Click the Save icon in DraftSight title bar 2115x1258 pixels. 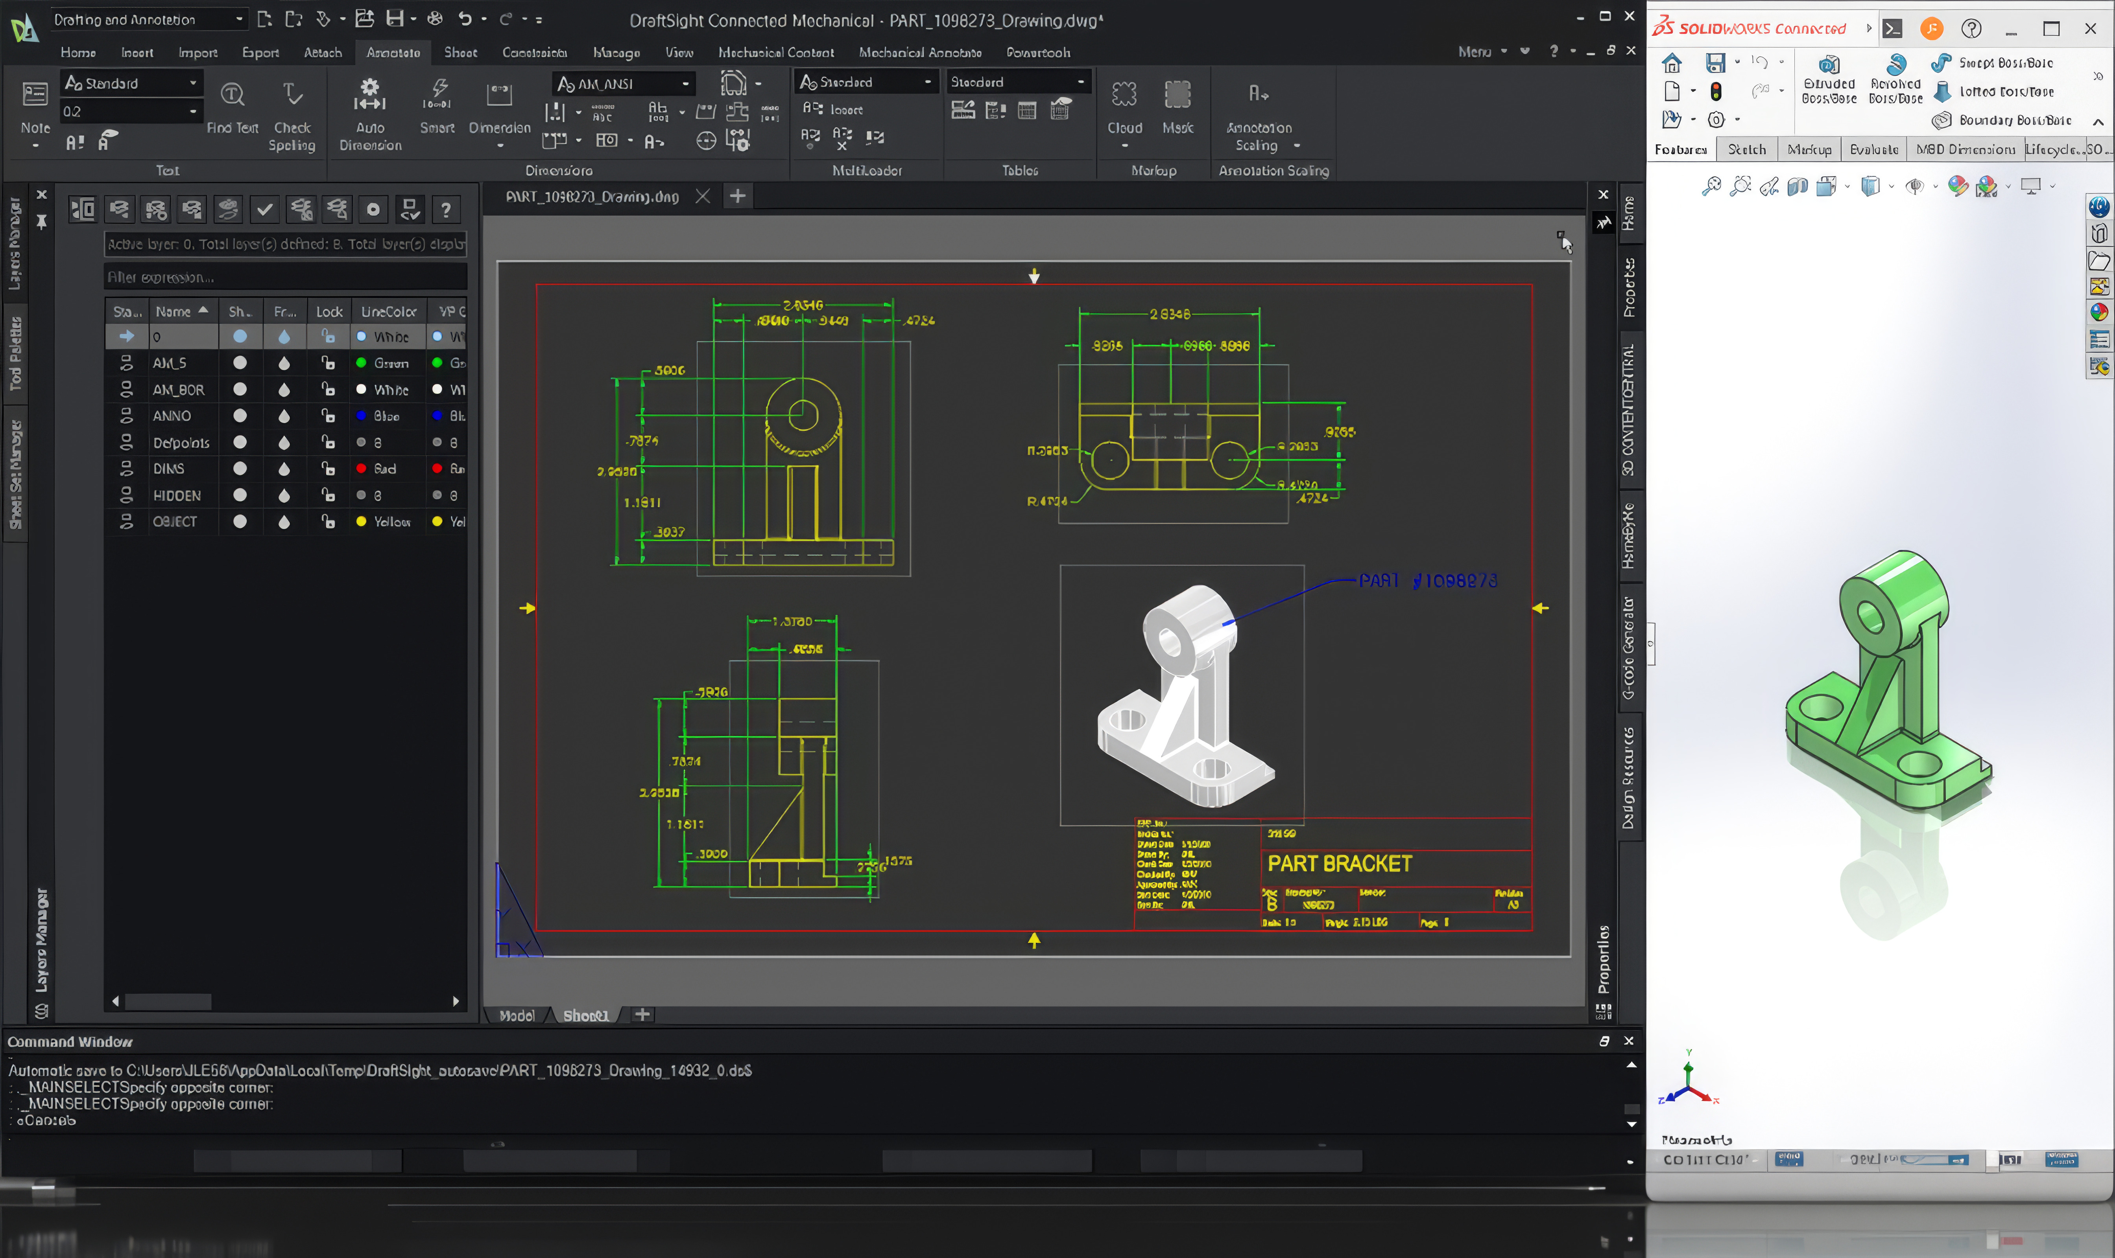coord(395,18)
